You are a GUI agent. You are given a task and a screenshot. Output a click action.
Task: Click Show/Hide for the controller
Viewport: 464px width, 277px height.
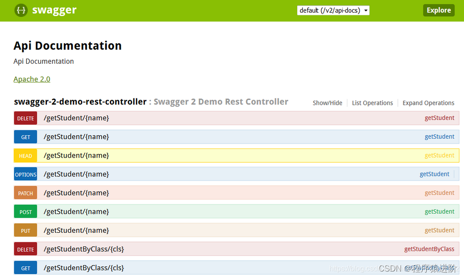click(327, 103)
